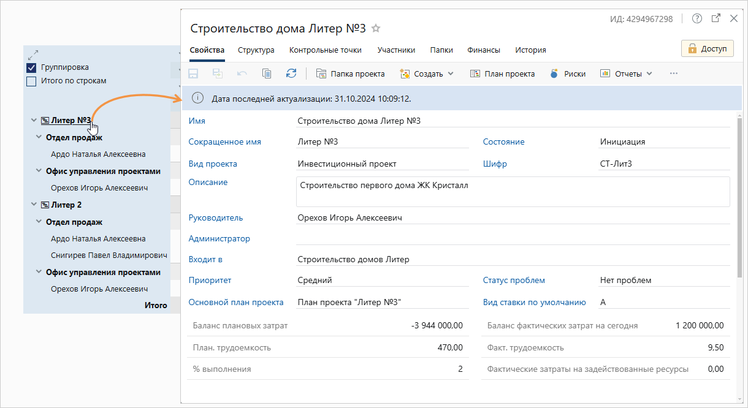Open the Создать dropdown
The image size is (748, 408).
click(x=427, y=74)
